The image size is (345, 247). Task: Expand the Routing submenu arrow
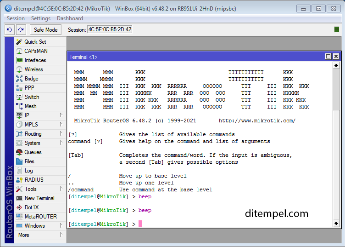(x=61, y=134)
